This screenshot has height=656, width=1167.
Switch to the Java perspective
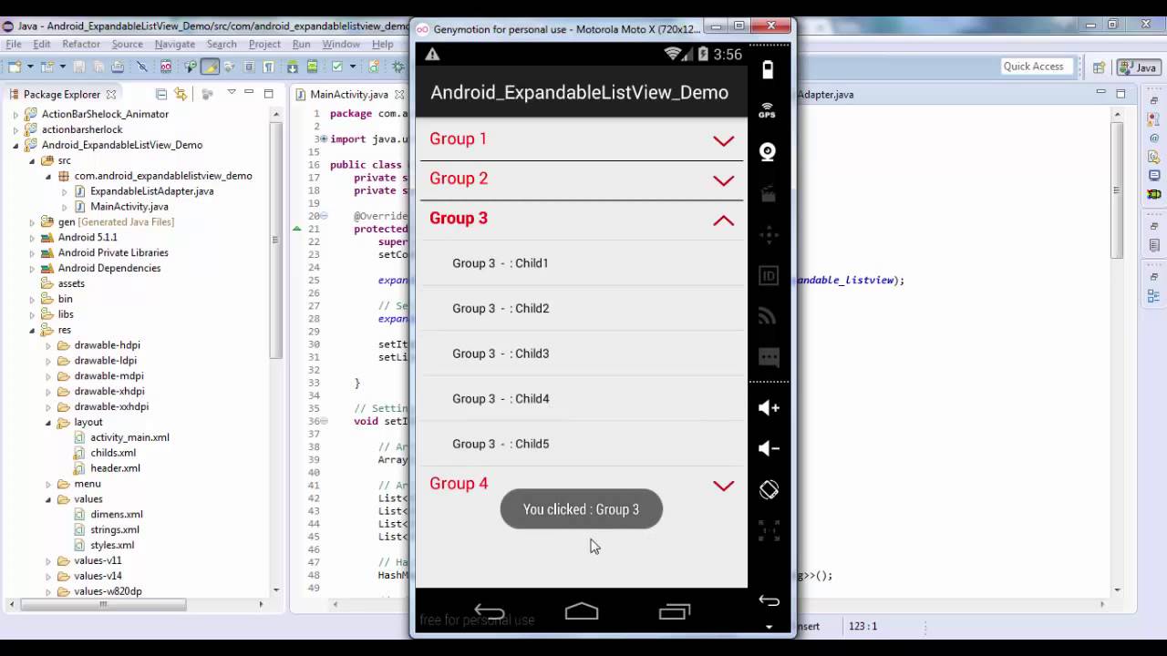click(x=1139, y=67)
